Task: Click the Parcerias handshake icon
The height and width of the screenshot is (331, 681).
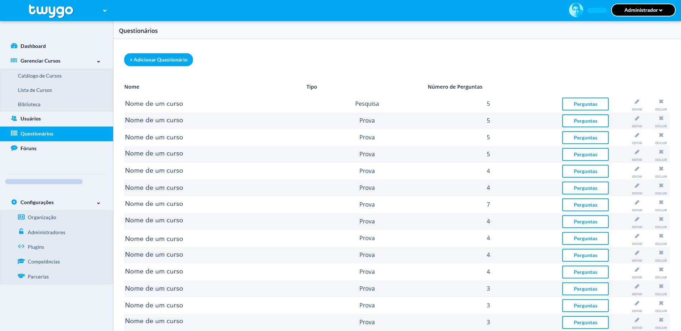Action: click(21, 276)
